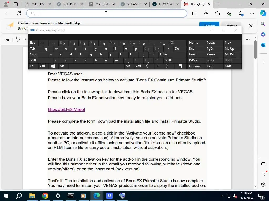
Task: Toggle left Alt key on On-Screen Keyboard
Action: click(x=63, y=66)
